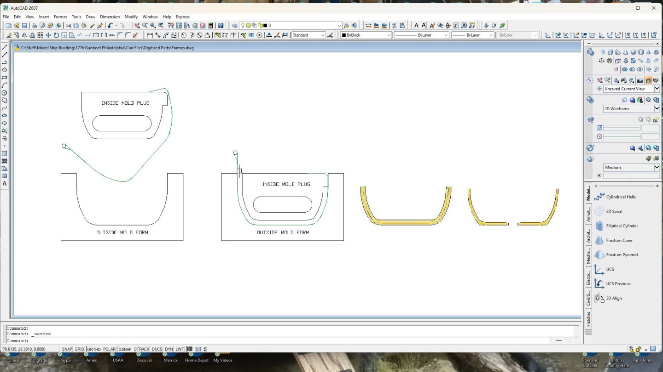Click the New drawing icon
663x372 pixels.
coord(8,26)
